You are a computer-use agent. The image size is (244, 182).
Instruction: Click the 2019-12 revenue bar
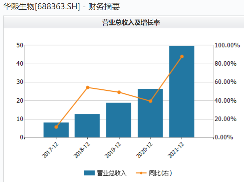pos(119,120)
